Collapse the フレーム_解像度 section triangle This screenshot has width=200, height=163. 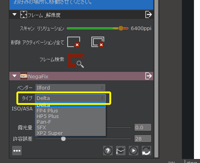tap(14, 14)
